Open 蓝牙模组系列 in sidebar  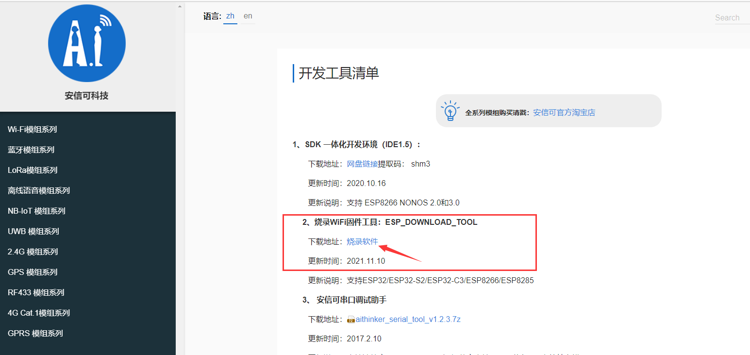pos(31,150)
